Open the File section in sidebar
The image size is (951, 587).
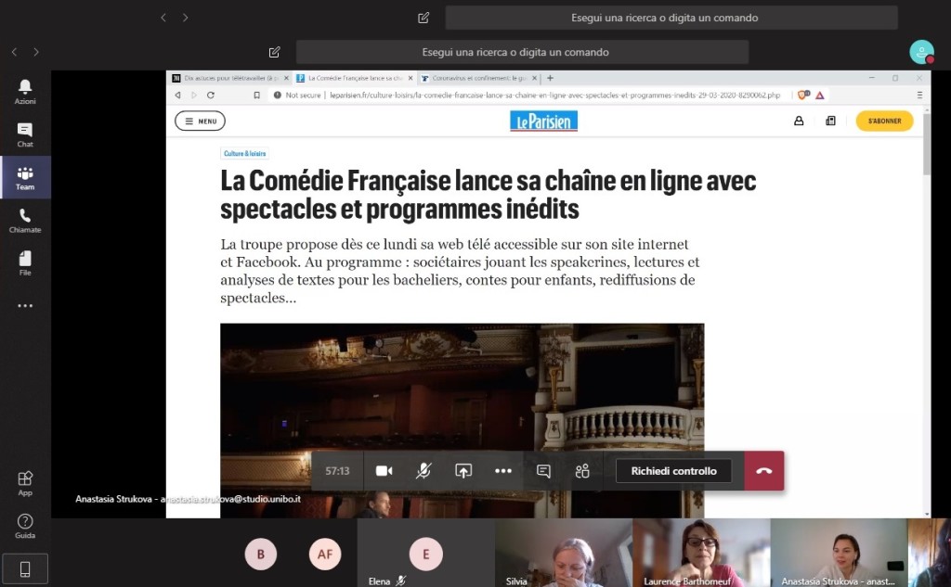click(25, 263)
